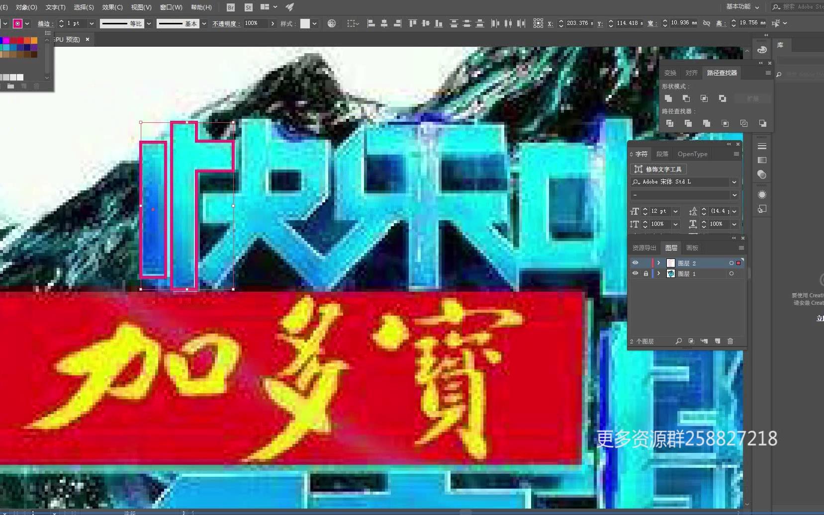This screenshot has width=824, height=515.
Task: Open graphic style 样式 dropdown arrow
Action: [x=315, y=23]
